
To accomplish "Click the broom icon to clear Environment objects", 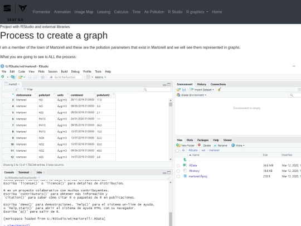I will point(220,89).
